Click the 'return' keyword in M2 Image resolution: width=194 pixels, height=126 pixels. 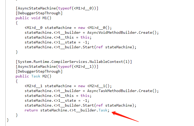click(31, 110)
